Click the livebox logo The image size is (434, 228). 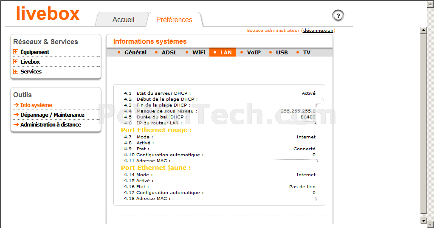click(48, 13)
